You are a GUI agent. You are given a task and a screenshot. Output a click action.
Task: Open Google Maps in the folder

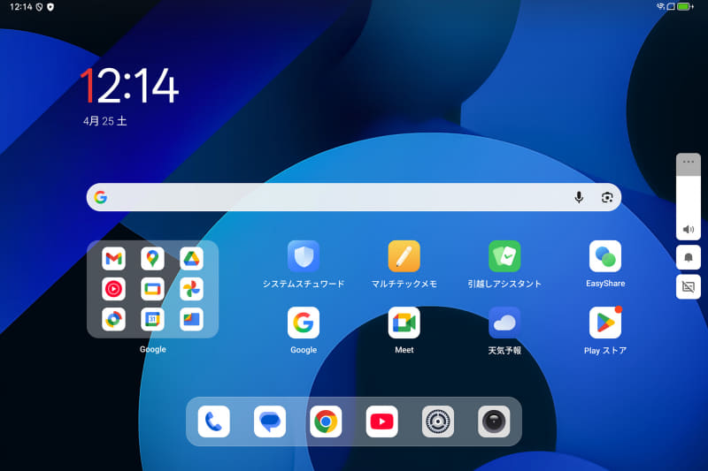pyautogui.click(x=152, y=258)
